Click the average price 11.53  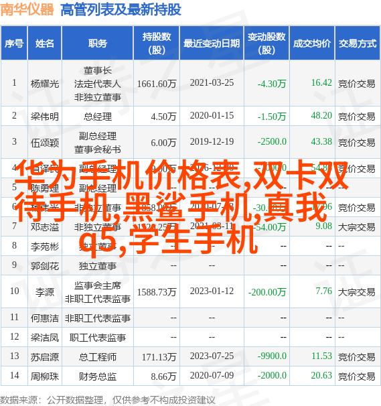pos(321,356)
